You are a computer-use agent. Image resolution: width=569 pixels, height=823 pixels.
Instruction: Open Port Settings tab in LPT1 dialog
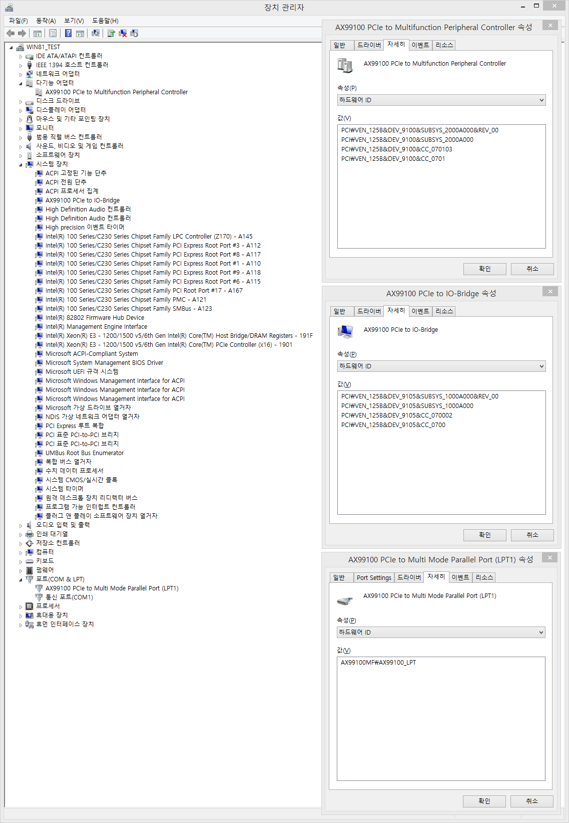pos(374,577)
